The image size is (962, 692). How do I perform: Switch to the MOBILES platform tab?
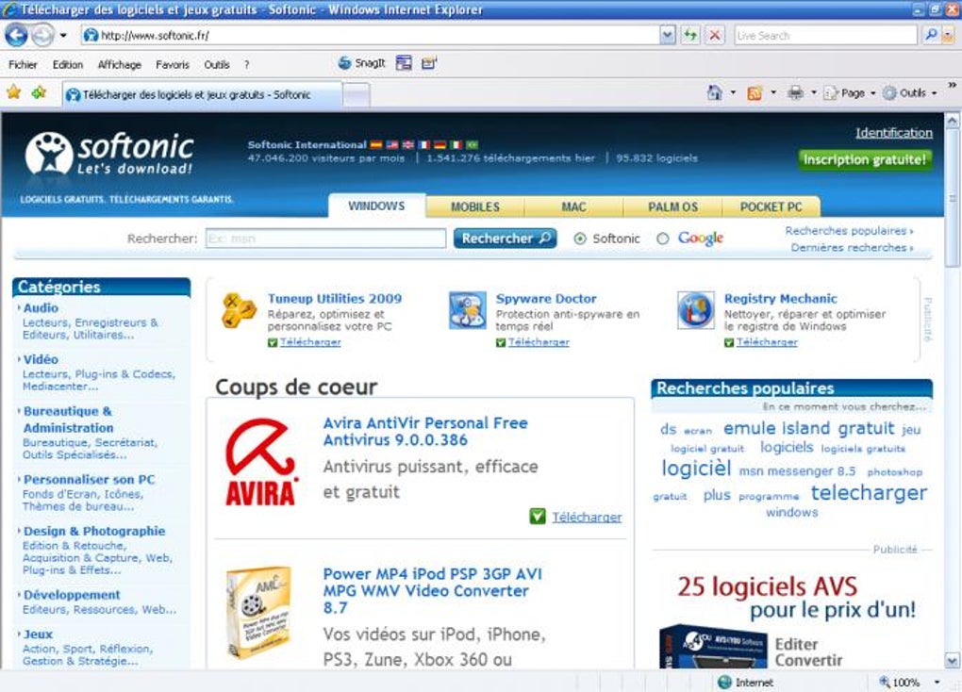pos(475,206)
